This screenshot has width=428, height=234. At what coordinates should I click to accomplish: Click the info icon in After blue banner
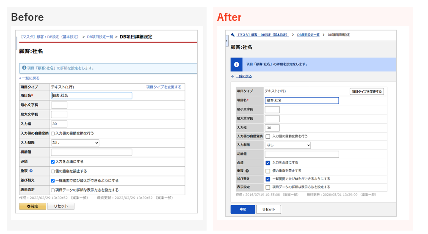coord(236,64)
